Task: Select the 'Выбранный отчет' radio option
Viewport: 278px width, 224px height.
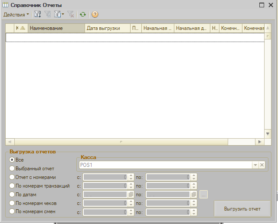Action: [x=12, y=169]
